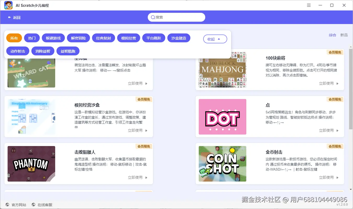Select the 沙盒建造 category filter
This screenshot has height=209, width=353.
coord(179,38)
